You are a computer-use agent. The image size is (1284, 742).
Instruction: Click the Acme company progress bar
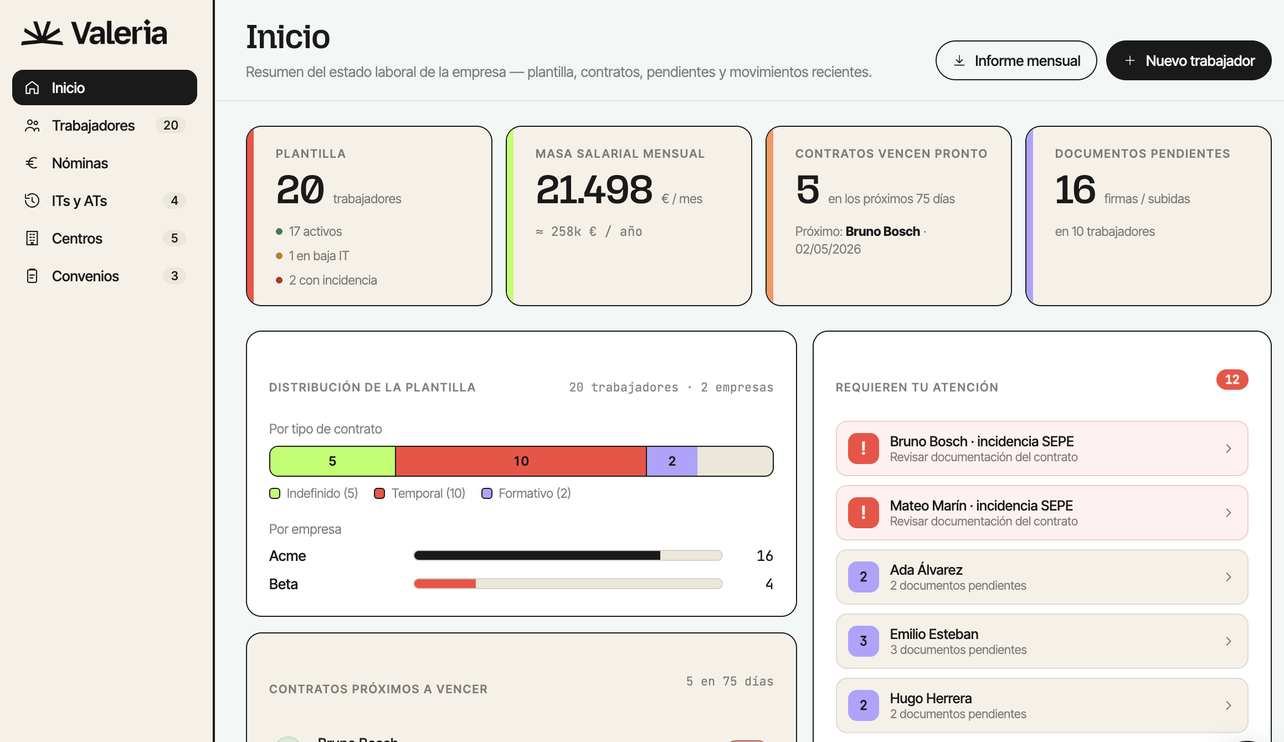(568, 555)
